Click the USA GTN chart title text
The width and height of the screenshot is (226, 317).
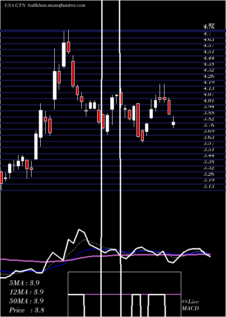click(x=15, y=5)
